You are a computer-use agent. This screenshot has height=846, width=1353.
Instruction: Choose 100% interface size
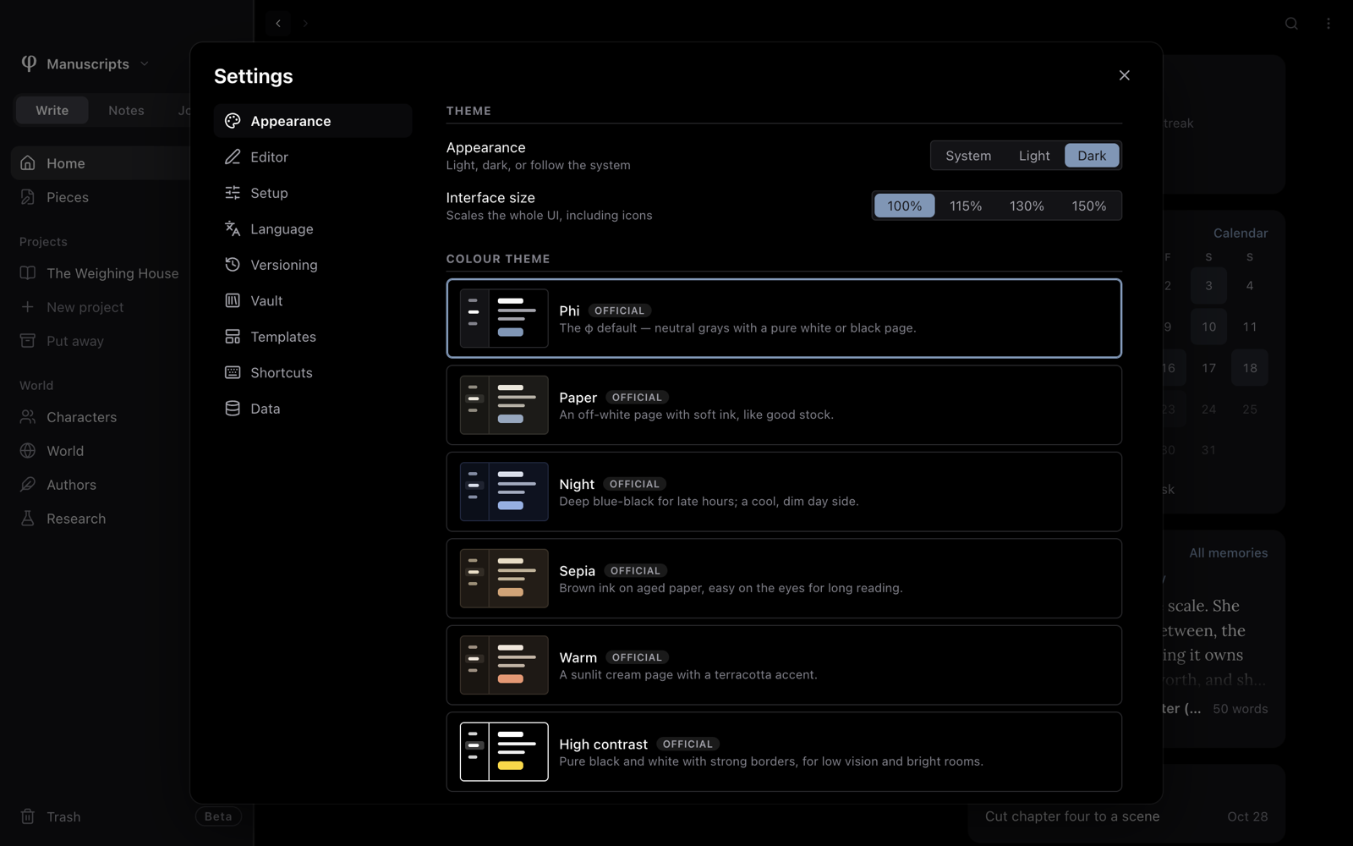[x=905, y=206]
